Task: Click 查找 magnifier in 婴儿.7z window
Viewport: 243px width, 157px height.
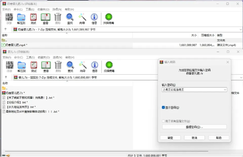Action: pos(70,67)
